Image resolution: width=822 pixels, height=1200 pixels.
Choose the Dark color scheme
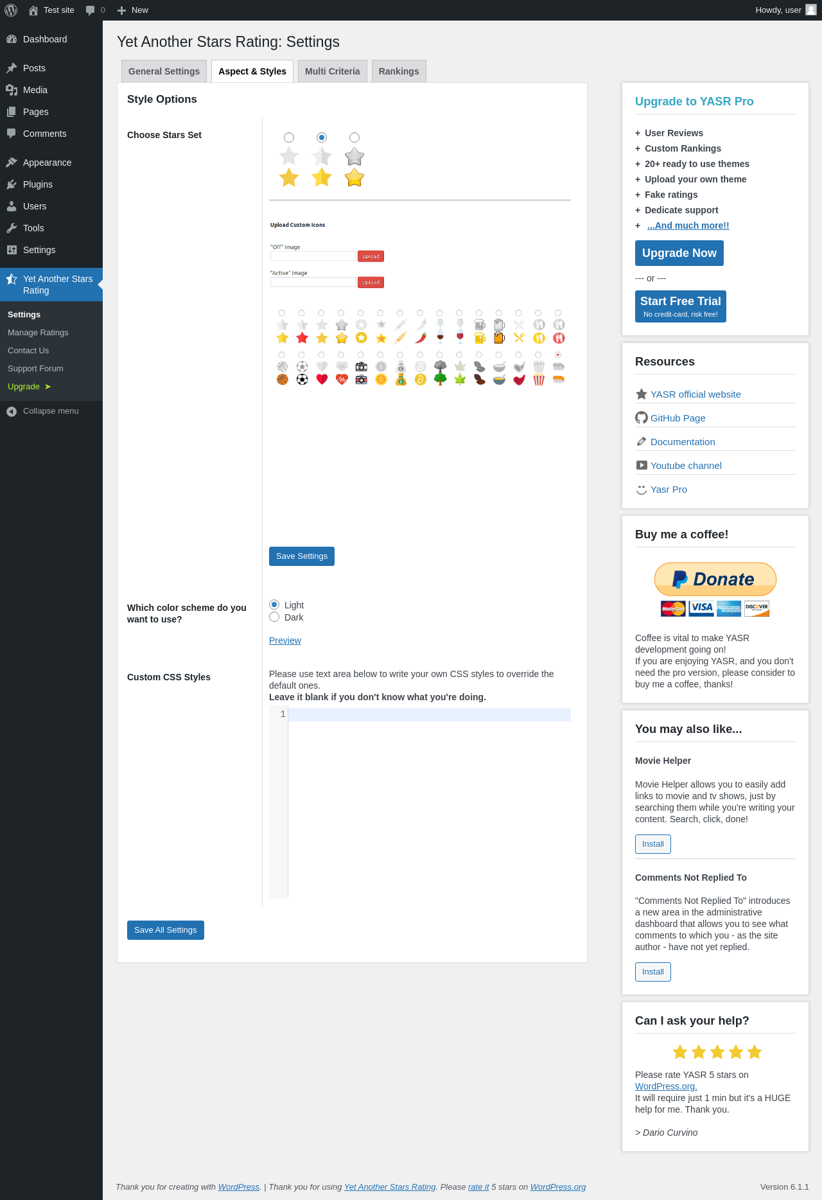coord(274,617)
